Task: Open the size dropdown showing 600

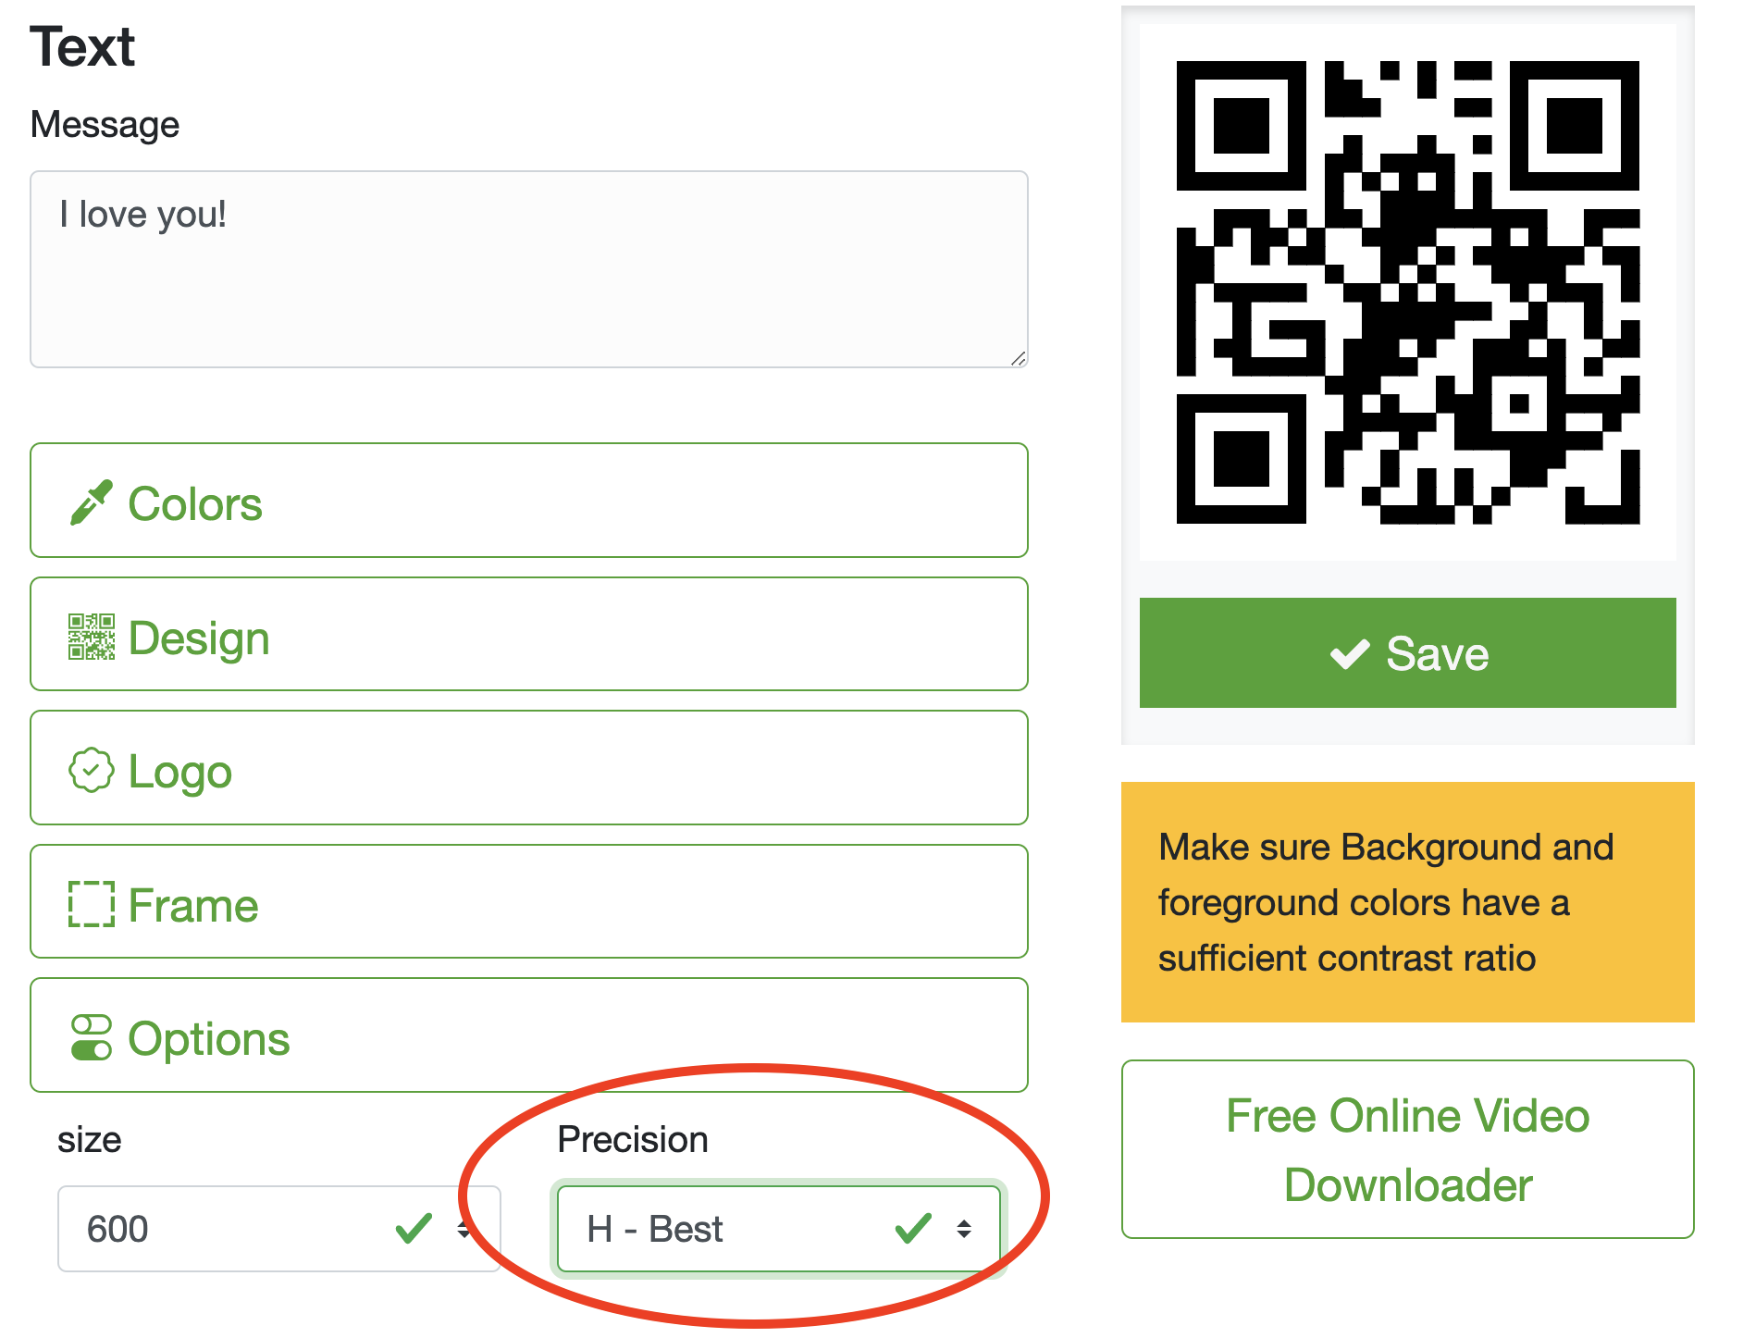Action: (279, 1229)
